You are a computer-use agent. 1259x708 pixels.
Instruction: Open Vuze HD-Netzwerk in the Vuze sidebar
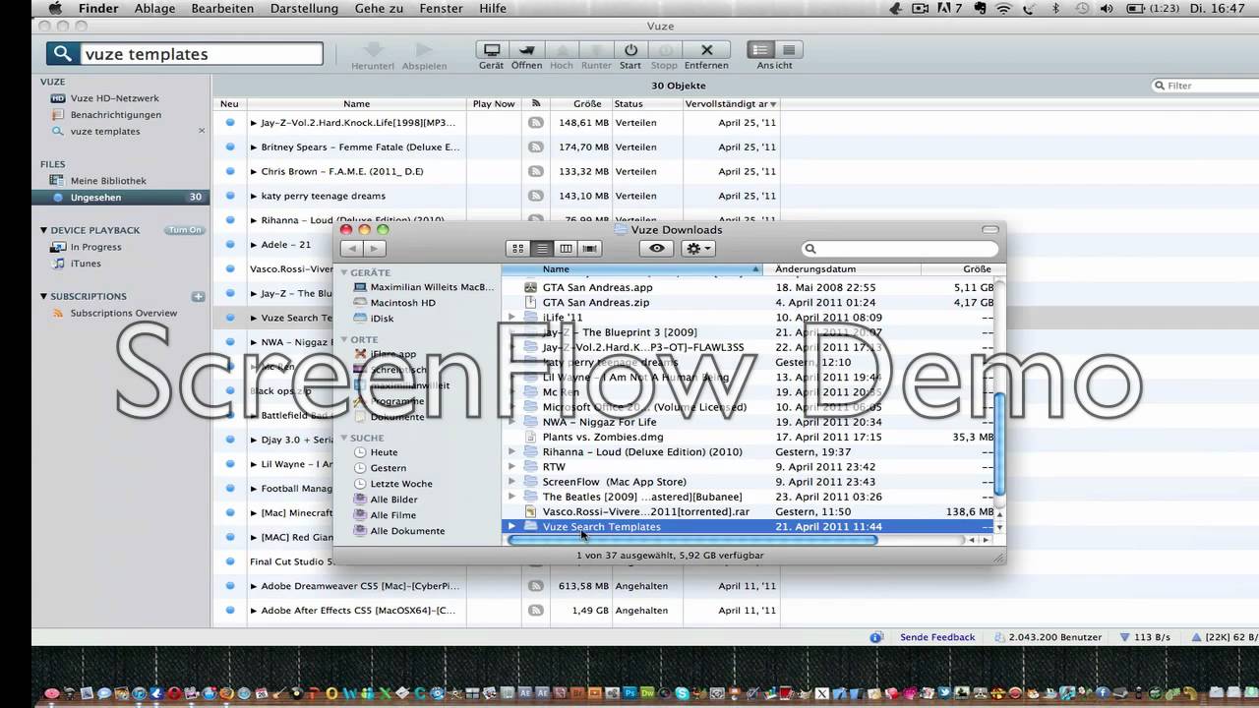(x=114, y=98)
